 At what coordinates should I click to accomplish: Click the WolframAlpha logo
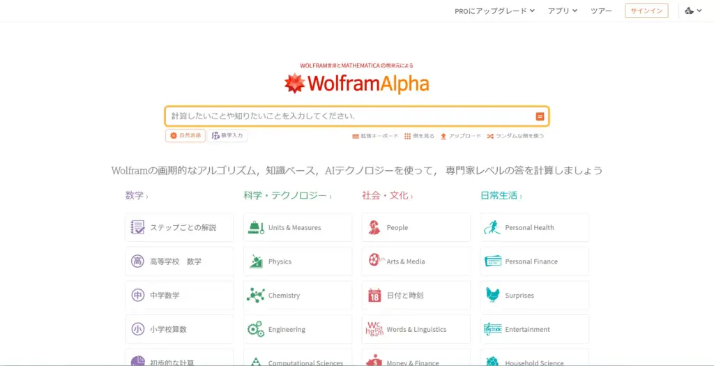[356, 84]
